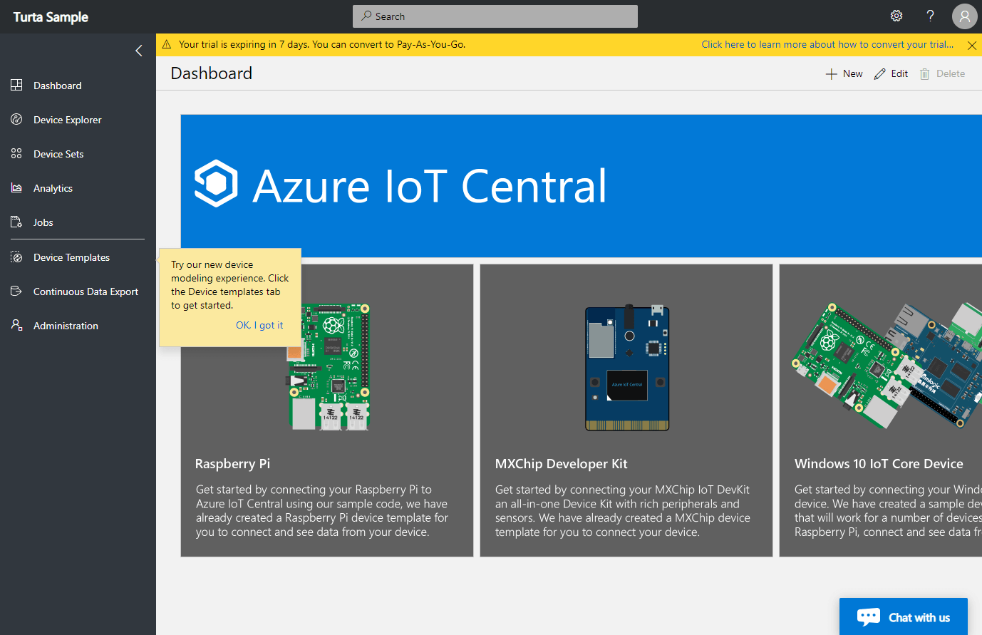Go to Administration
The height and width of the screenshot is (635, 982).
66,326
